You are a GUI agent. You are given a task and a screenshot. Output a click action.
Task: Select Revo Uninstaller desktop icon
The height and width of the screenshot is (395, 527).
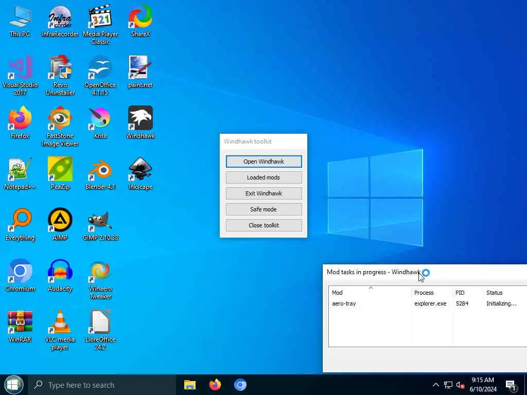tap(60, 76)
